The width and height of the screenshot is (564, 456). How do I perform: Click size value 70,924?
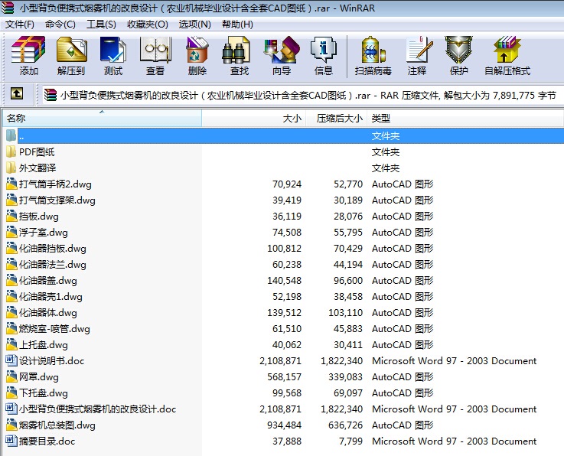pyautogui.click(x=287, y=184)
